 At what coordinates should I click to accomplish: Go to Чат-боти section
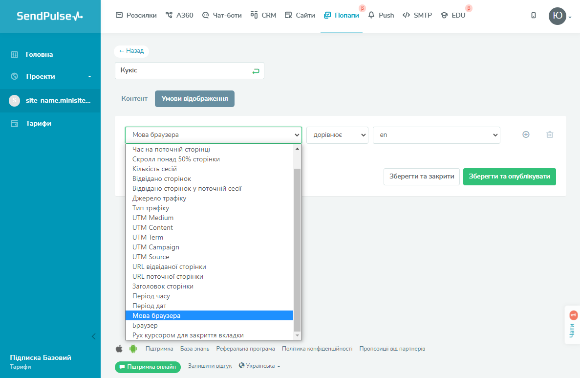coord(222,15)
